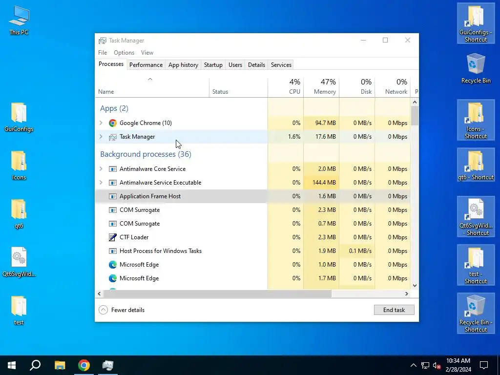Show hidden tray icons chevron
Image resolution: width=500 pixels, height=375 pixels.
[x=413, y=365]
